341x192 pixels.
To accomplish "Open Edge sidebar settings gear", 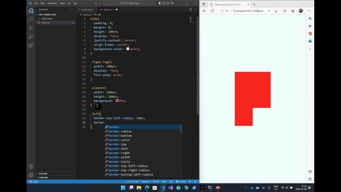I will click(310, 179).
